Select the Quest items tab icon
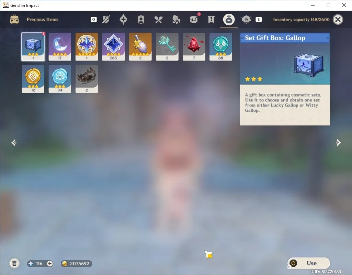 [x=211, y=20]
